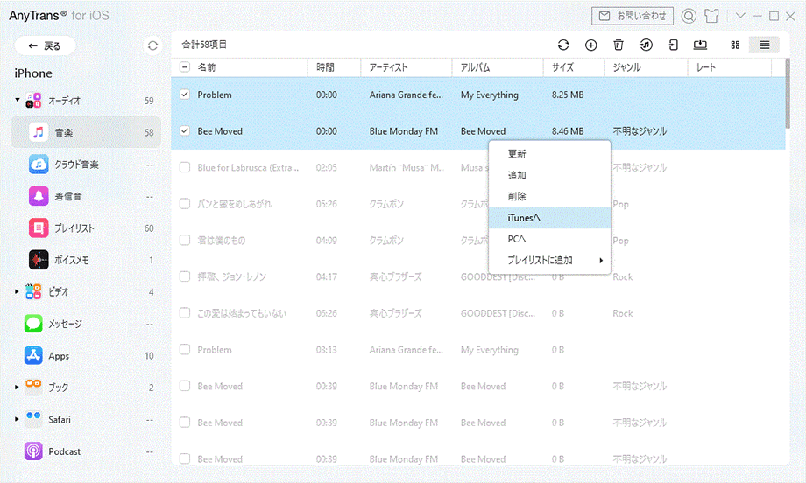Check the Problem 03:13 row checkbox
This screenshot has width=806, height=483.
pos(185,349)
